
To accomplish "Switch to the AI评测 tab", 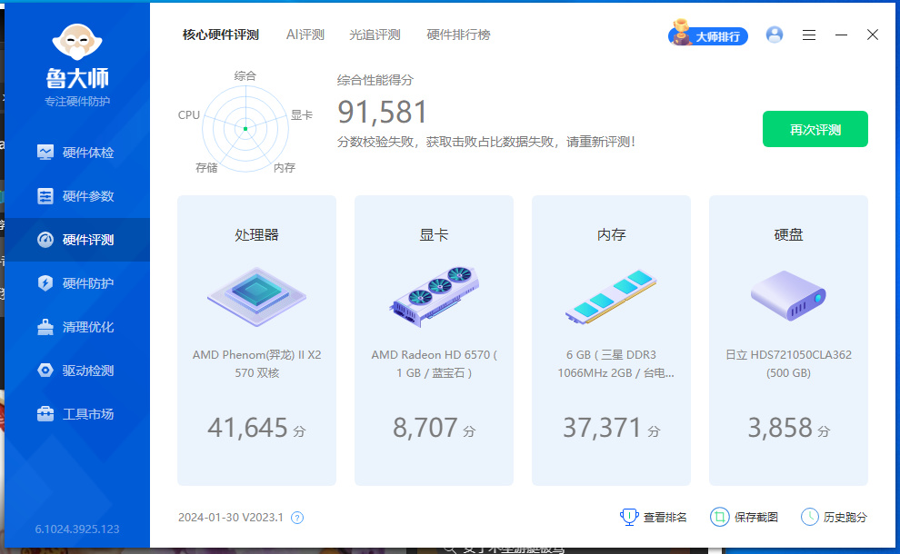I will (305, 35).
